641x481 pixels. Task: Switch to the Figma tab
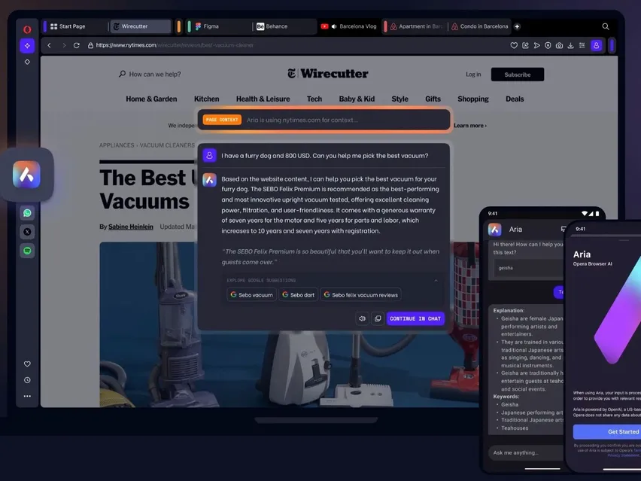coord(220,26)
